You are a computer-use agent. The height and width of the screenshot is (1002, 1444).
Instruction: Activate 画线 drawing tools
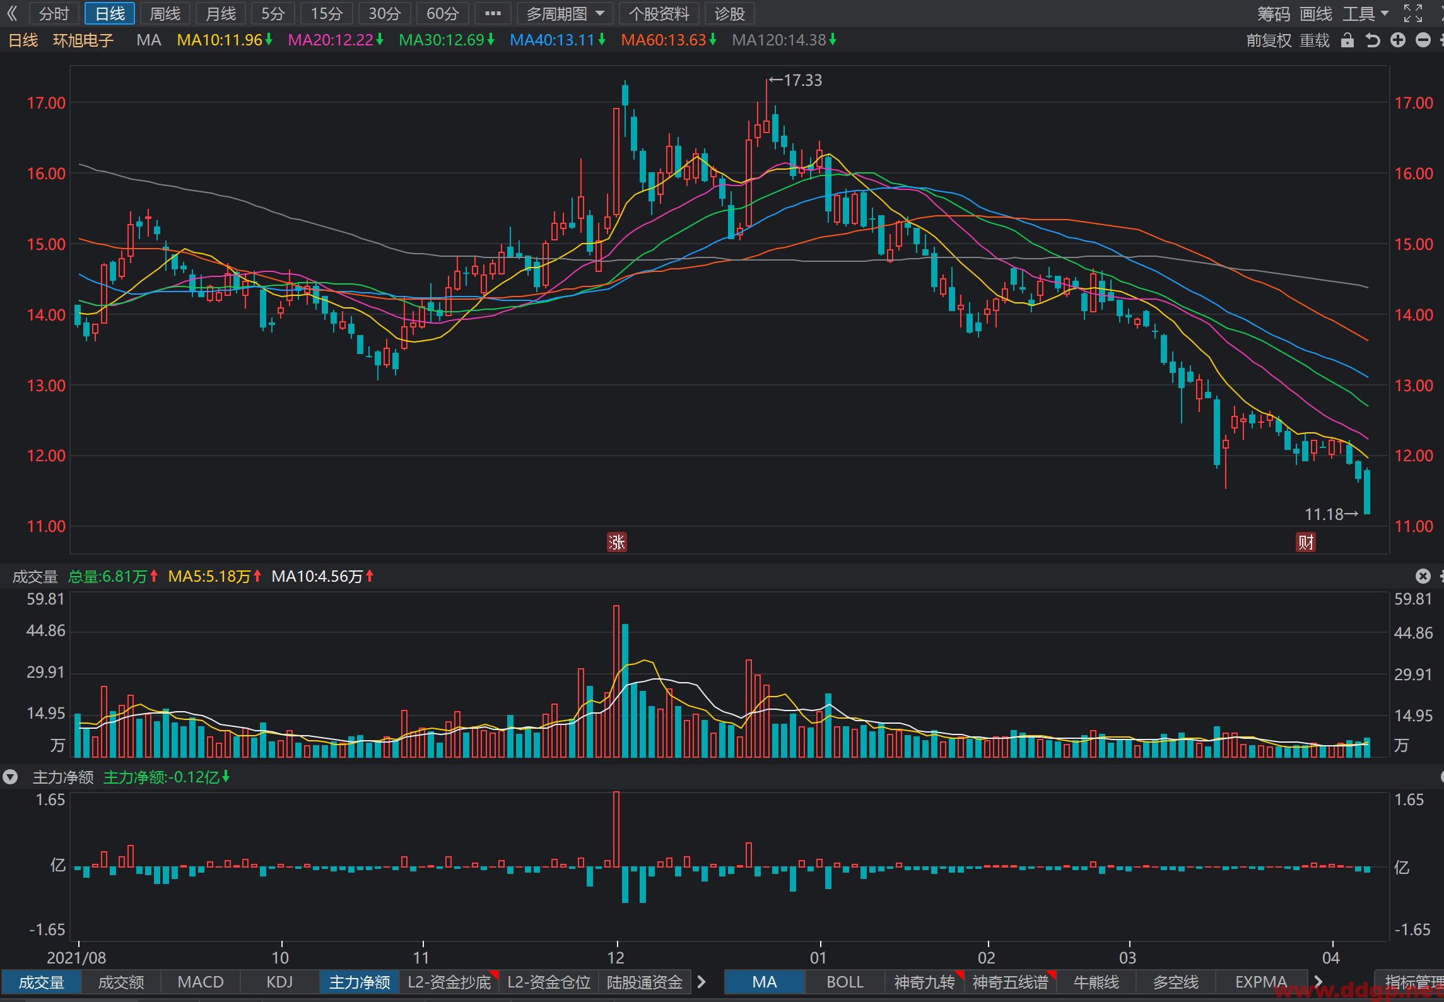(x=1317, y=13)
